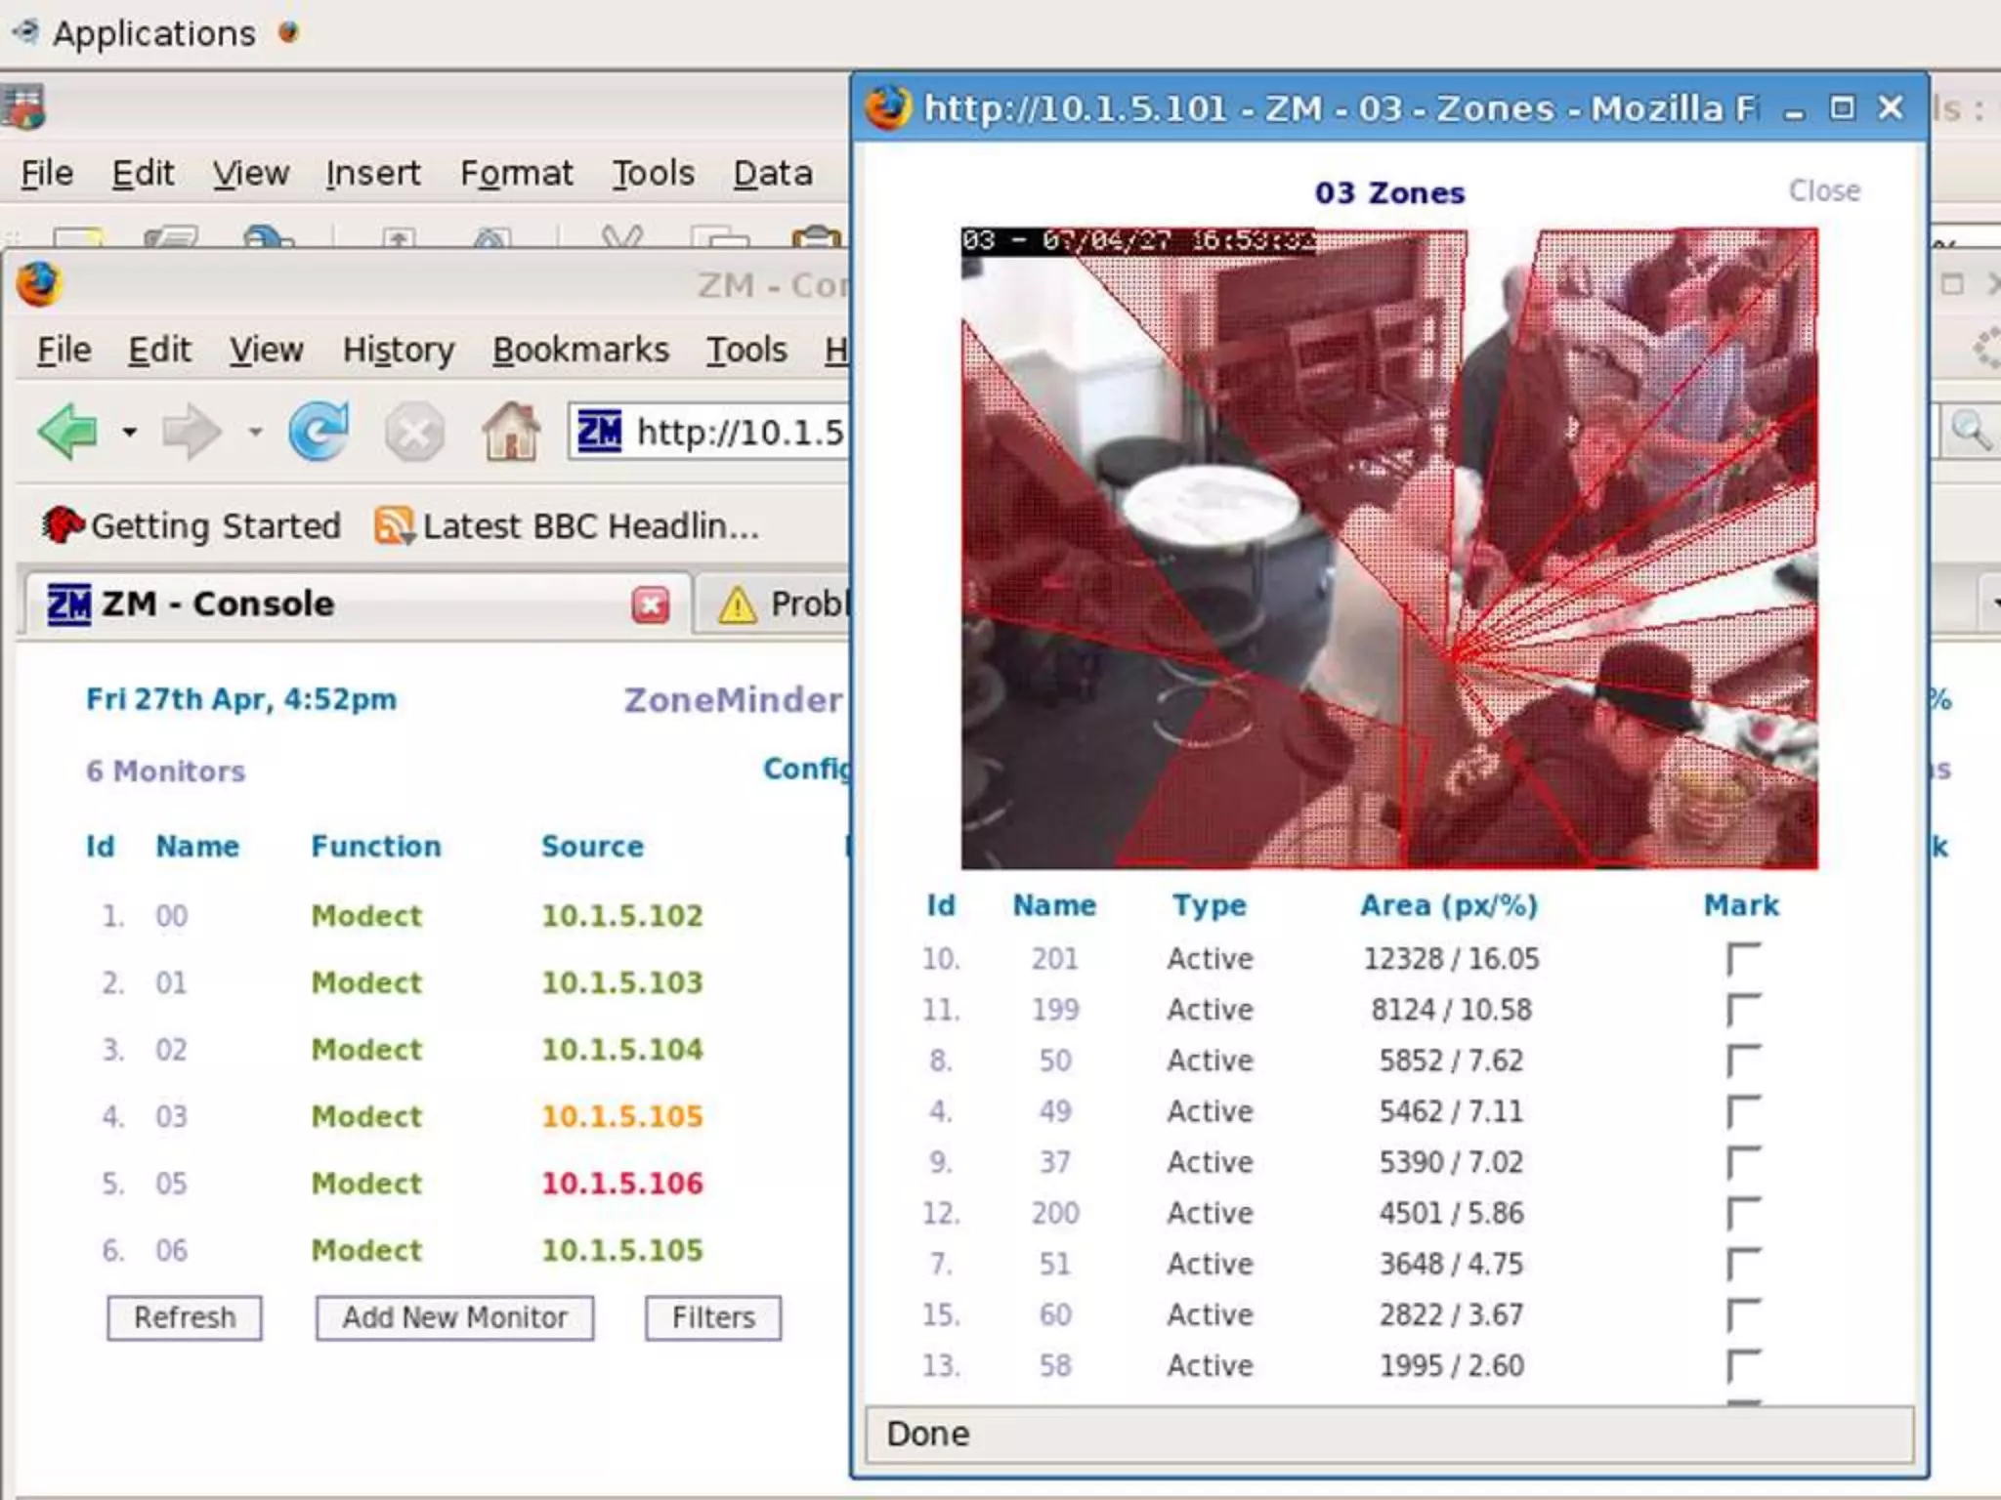
Task: Mark zone 200 checkbox
Action: pos(1743,1213)
